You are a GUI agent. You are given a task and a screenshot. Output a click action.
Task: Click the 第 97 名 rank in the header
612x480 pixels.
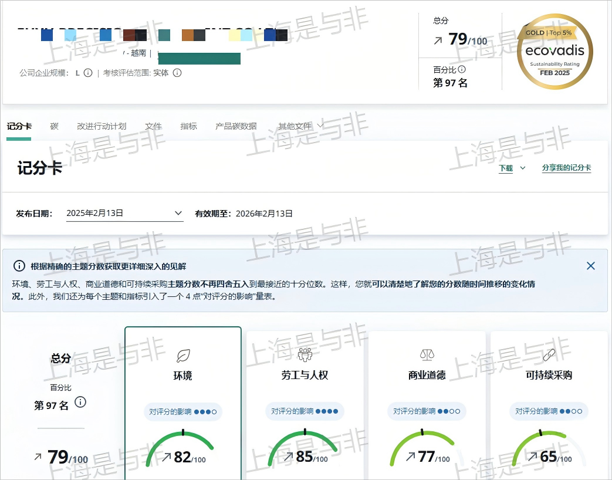[450, 83]
